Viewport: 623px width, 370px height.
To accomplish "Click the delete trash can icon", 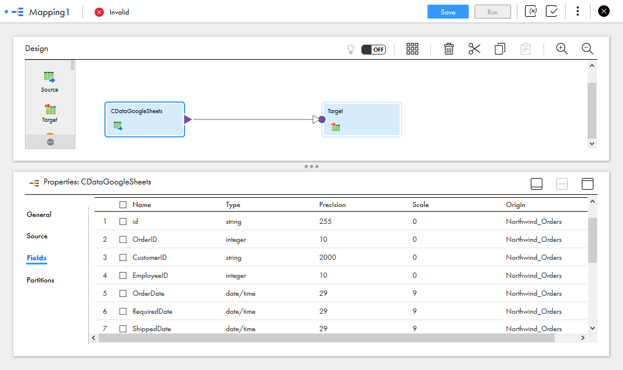I will [448, 49].
